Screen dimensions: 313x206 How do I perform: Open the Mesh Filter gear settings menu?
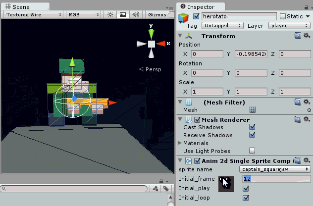(307, 102)
